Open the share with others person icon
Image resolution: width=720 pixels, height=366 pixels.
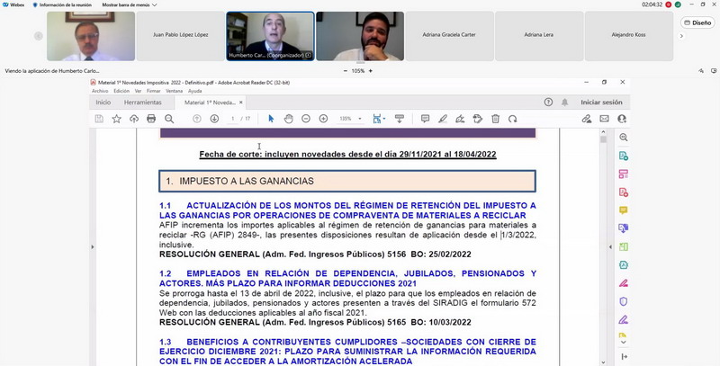622,119
